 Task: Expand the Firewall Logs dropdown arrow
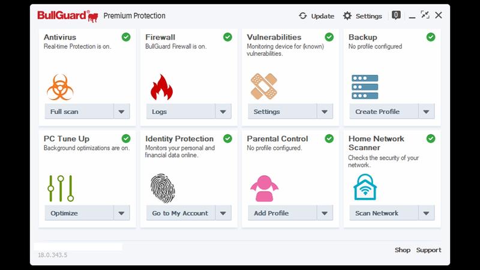[x=223, y=112]
